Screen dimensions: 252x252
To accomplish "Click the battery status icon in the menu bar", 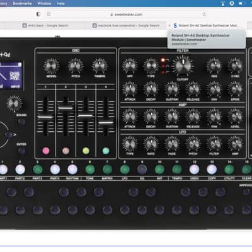I will tap(241, 3).
